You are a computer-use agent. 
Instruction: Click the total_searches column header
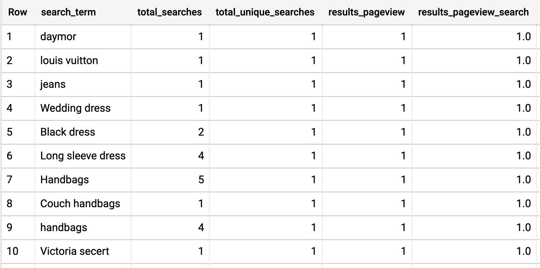169,12
